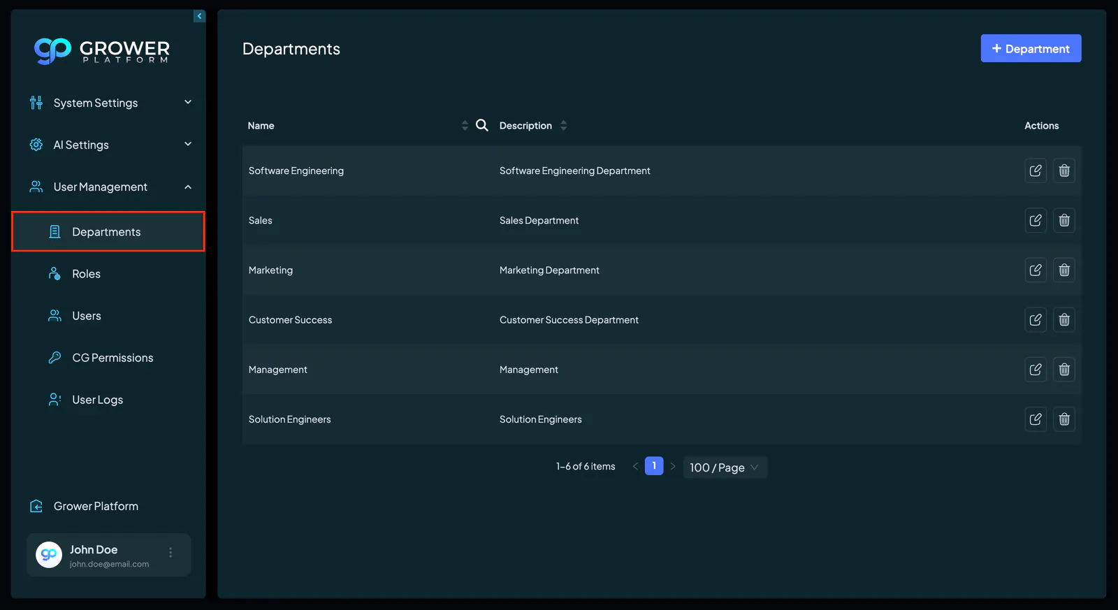Sort the table by Name column
The width and height of the screenshot is (1118, 610).
click(465, 125)
